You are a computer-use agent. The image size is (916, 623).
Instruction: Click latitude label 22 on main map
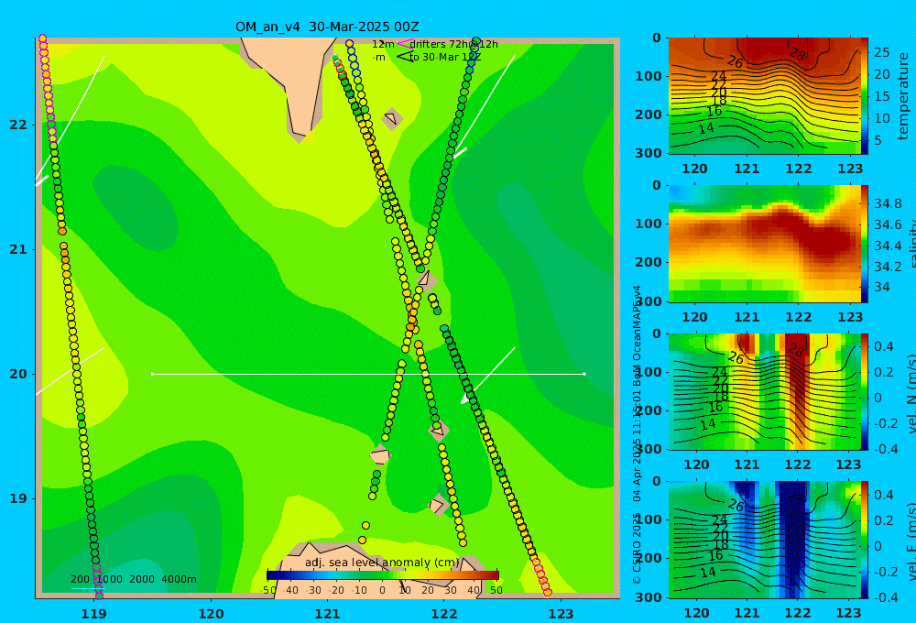[x=18, y=125]
